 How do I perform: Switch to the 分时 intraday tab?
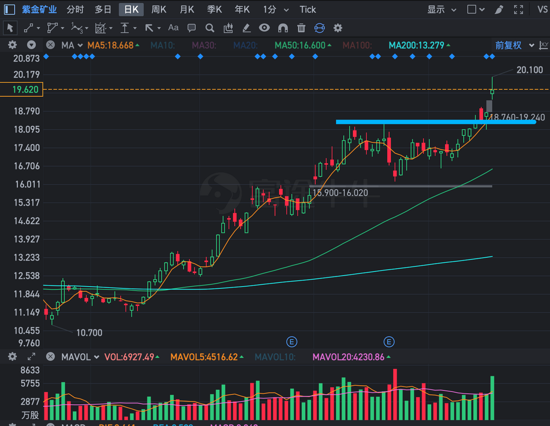coord(75,10)
